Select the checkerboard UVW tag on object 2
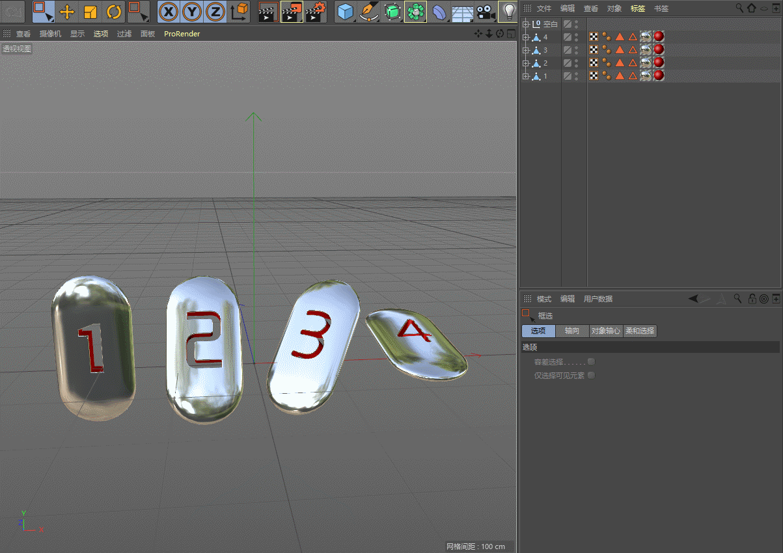 (594, 63)
